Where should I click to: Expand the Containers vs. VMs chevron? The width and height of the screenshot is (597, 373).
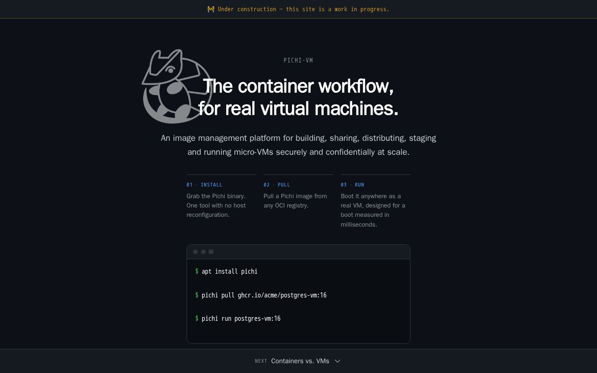[x=338, y=361]
